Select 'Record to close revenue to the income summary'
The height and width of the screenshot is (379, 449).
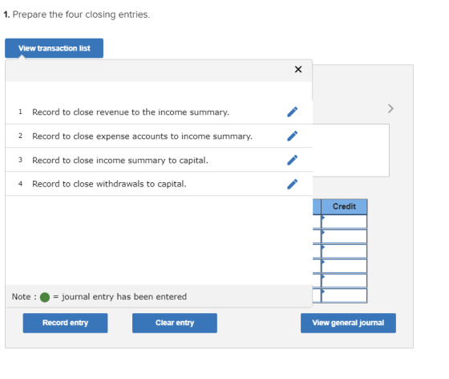click(131, 112)
